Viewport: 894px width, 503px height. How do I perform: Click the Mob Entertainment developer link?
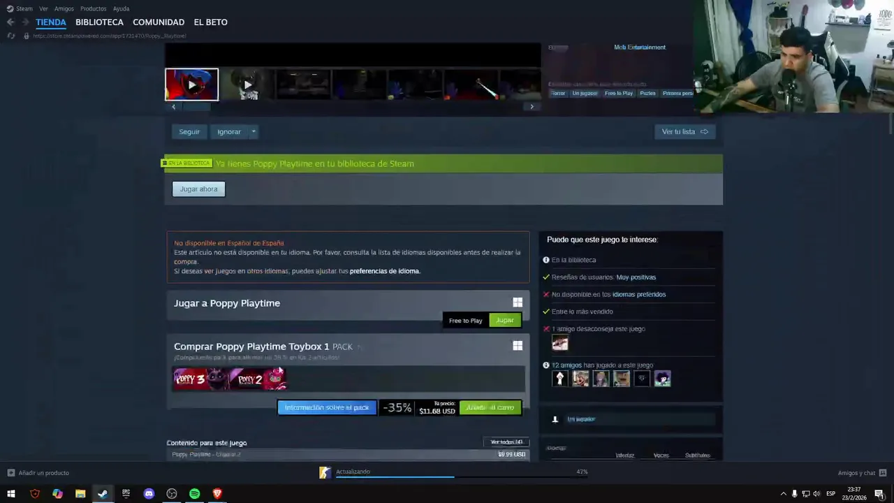[640, 48]
